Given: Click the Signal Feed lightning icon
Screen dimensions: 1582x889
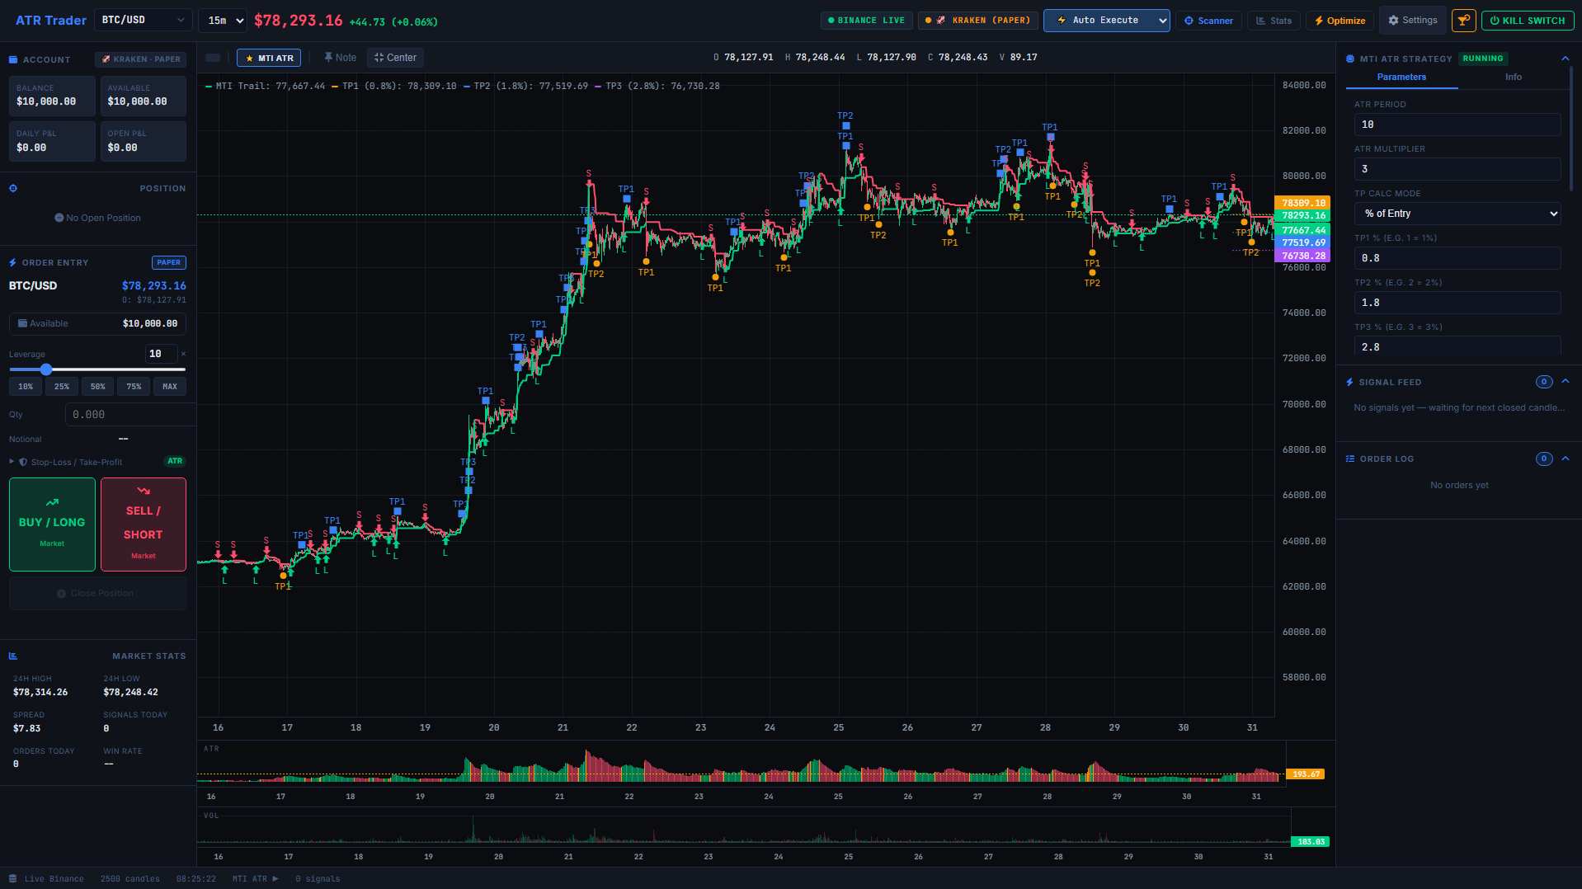Looking at the screenshot, I should [1350, 383].
